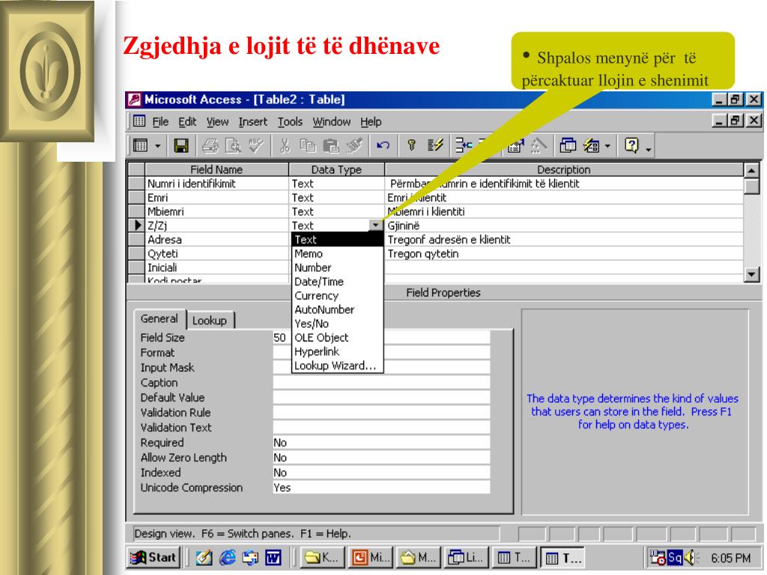The width and height of the screenshot is (767, 575).
Task: Click the View (datasheet) toolbar icon
Action: [141, 146]
